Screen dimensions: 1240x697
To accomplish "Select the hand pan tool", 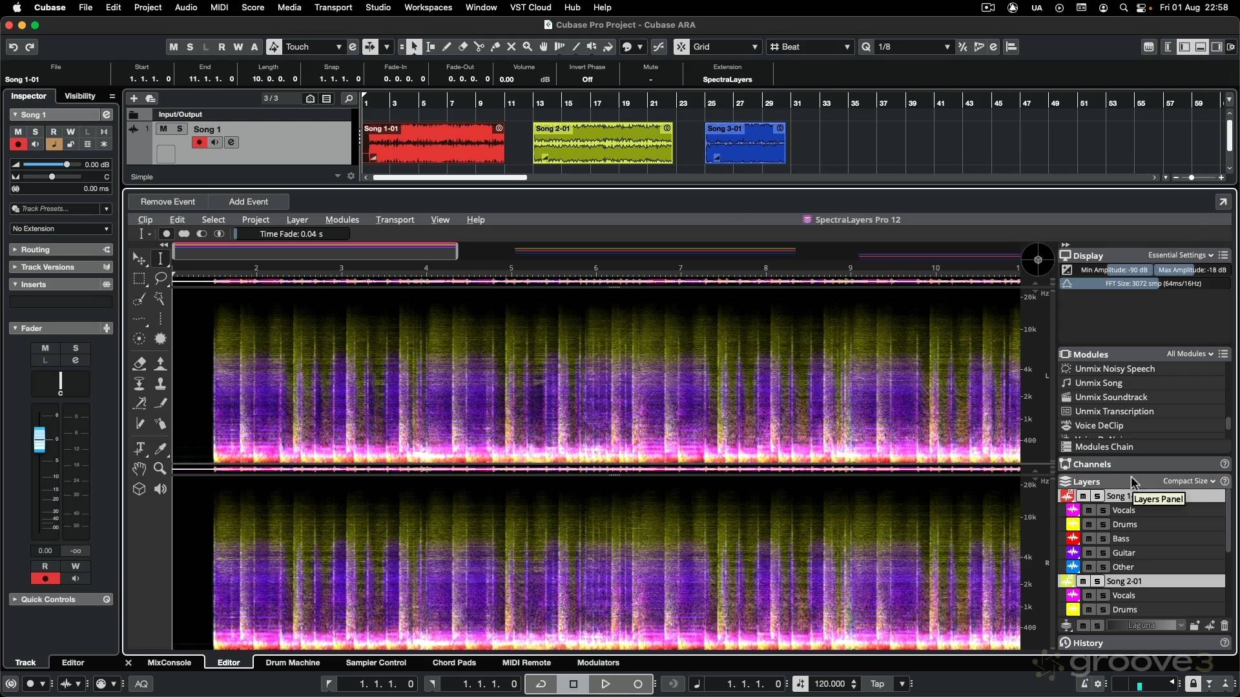I will [x=139, y=469].
